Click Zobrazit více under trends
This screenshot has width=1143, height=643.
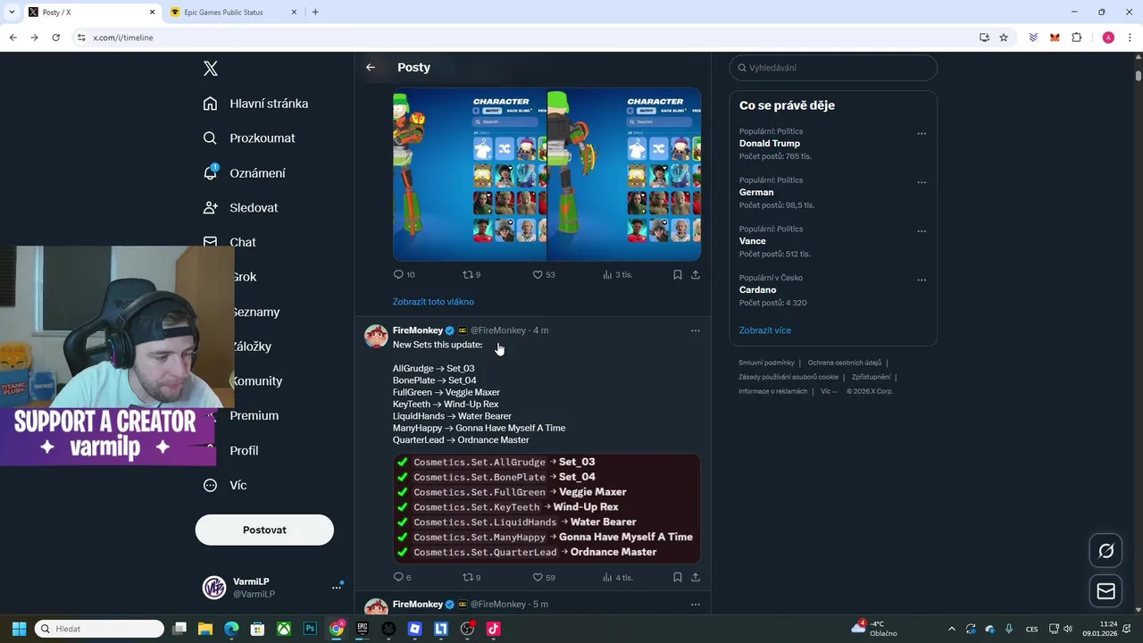pyautogui.click(x=765, y=330)
